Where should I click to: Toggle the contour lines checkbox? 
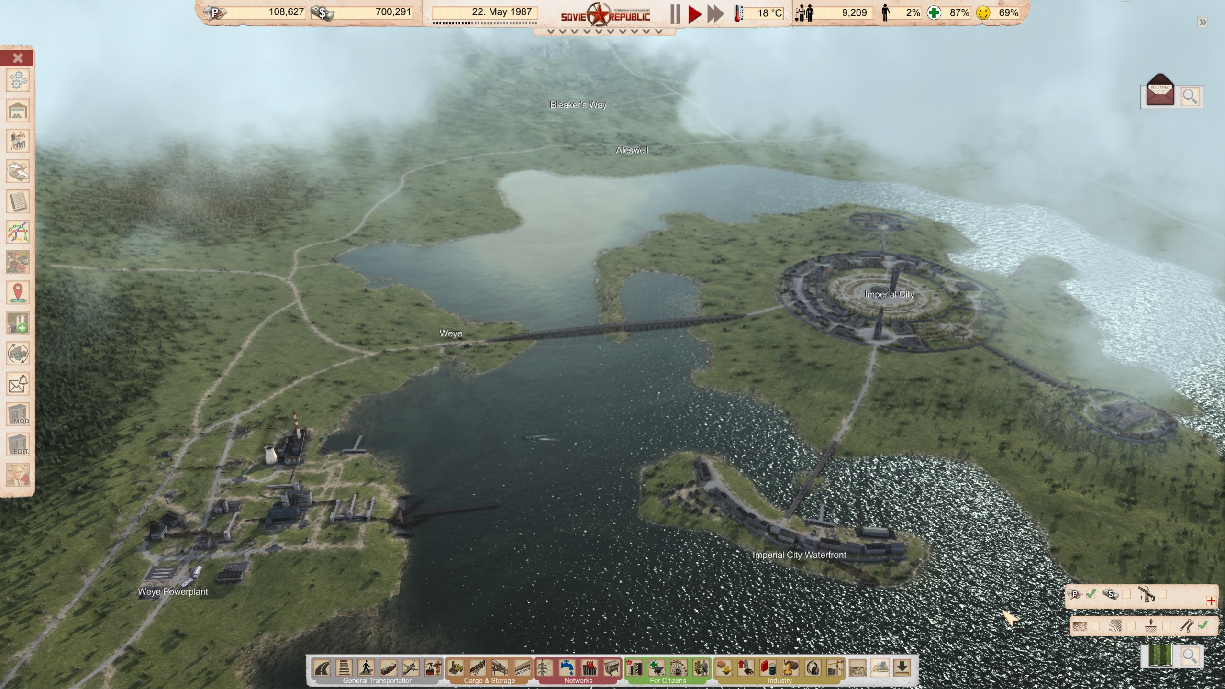click(1131, 626)
